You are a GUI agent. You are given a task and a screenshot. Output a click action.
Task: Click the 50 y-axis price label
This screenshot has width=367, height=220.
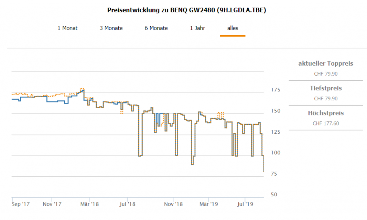(x=273, y=195)
